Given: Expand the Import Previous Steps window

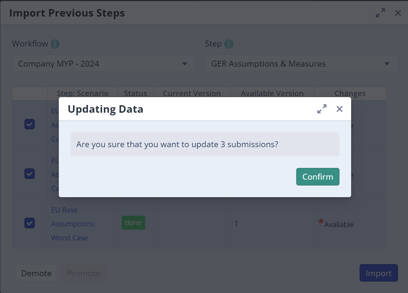Looking at the screenshot, I should click(380, 13).
